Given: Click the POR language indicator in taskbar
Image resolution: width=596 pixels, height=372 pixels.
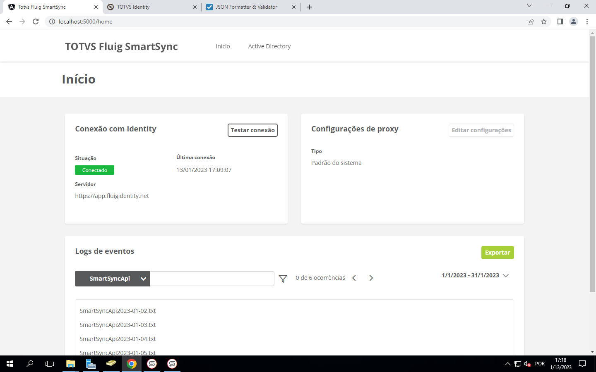Looking at the screenshot, I should click(x=540, y=364).
